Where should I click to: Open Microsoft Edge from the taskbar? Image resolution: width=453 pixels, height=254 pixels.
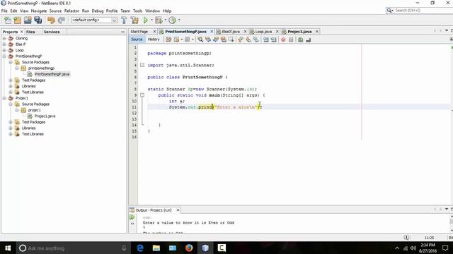coord(140,248)
